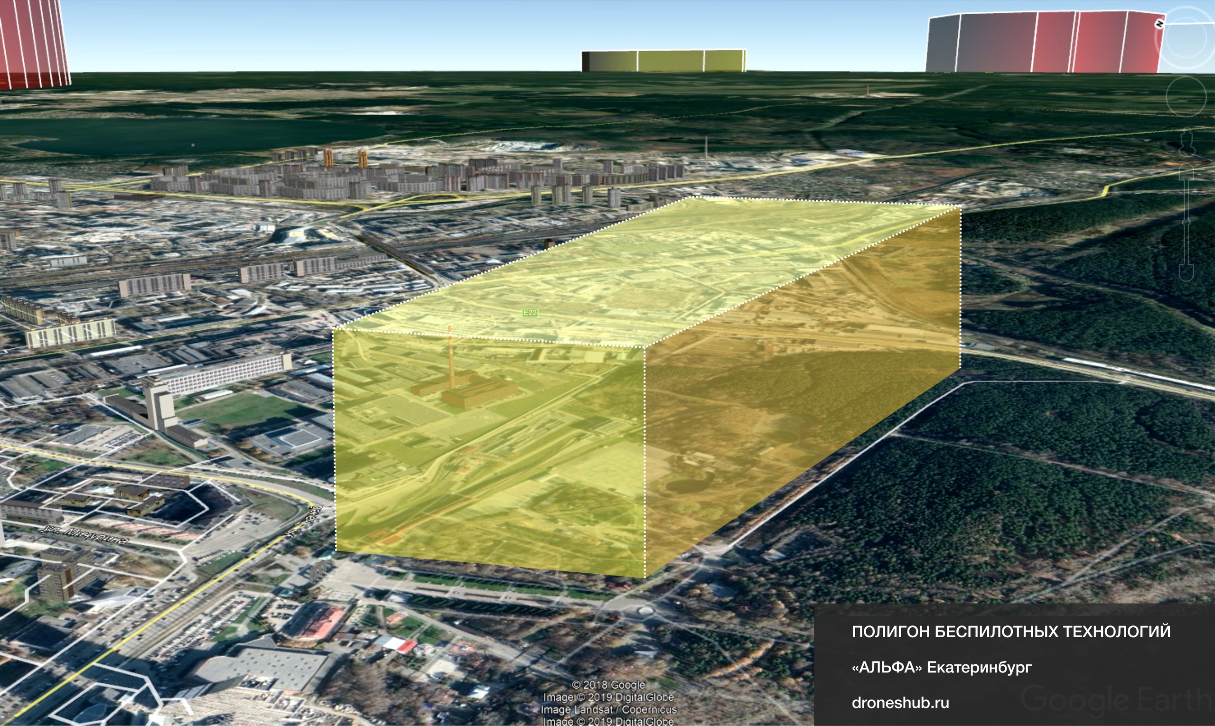Screen dimensions: 1215x726
Task: Pick the Street View pegman icon
Action: tap(1187, 141)
